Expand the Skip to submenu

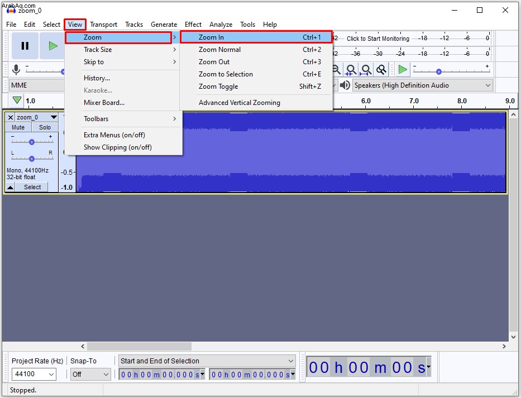[x=122, y=62]
